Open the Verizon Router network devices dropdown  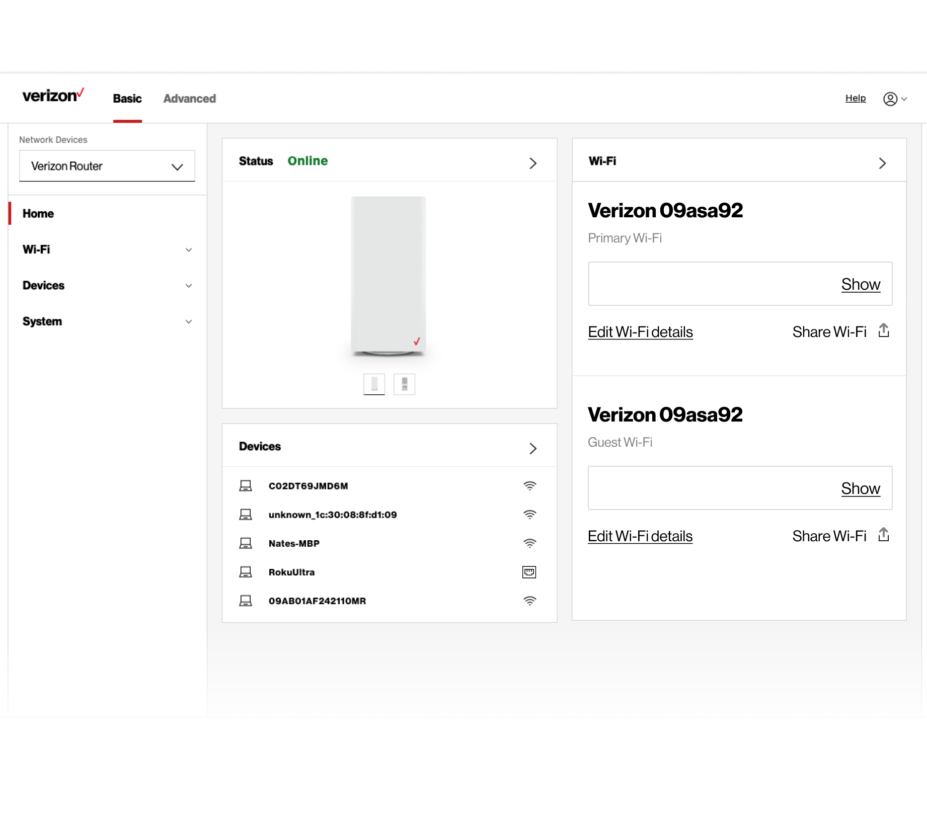point(107,166)
